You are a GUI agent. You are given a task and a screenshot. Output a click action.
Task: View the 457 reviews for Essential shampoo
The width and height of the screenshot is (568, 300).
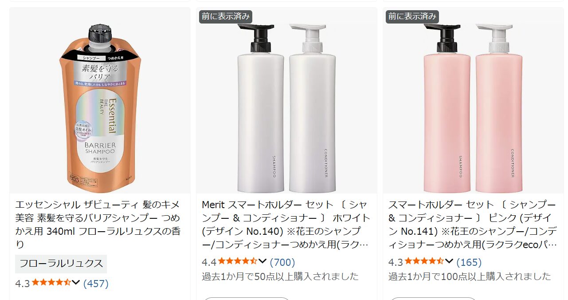click(x=96, y=284)
